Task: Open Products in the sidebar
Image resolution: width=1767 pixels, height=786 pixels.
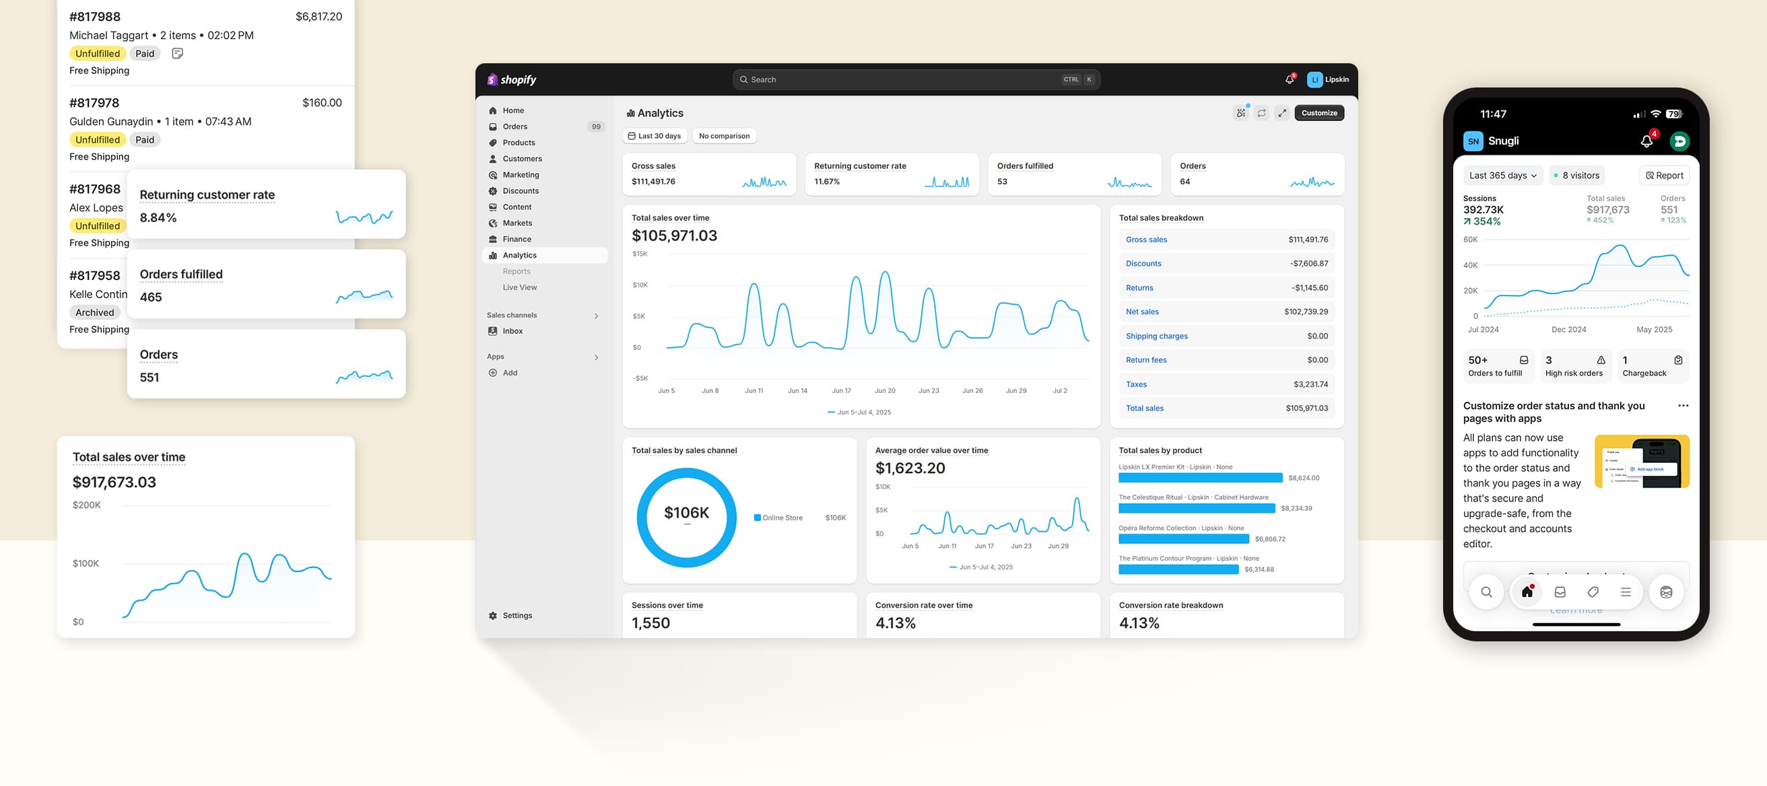Action: click(x=518, y=143)
